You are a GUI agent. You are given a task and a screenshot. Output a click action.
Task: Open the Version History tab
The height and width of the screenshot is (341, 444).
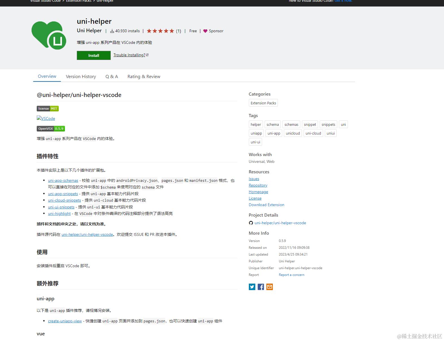[81, 77]
